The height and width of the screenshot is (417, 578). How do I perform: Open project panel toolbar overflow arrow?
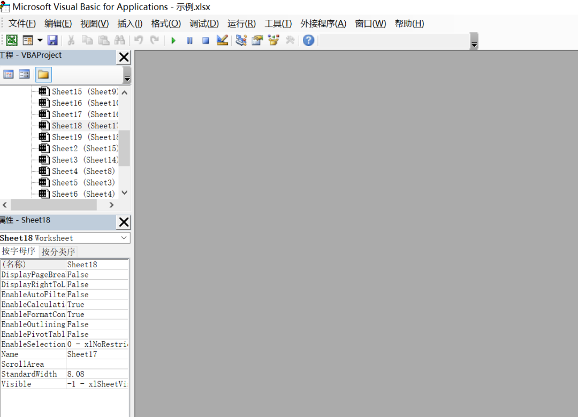(x=127, y=75)
